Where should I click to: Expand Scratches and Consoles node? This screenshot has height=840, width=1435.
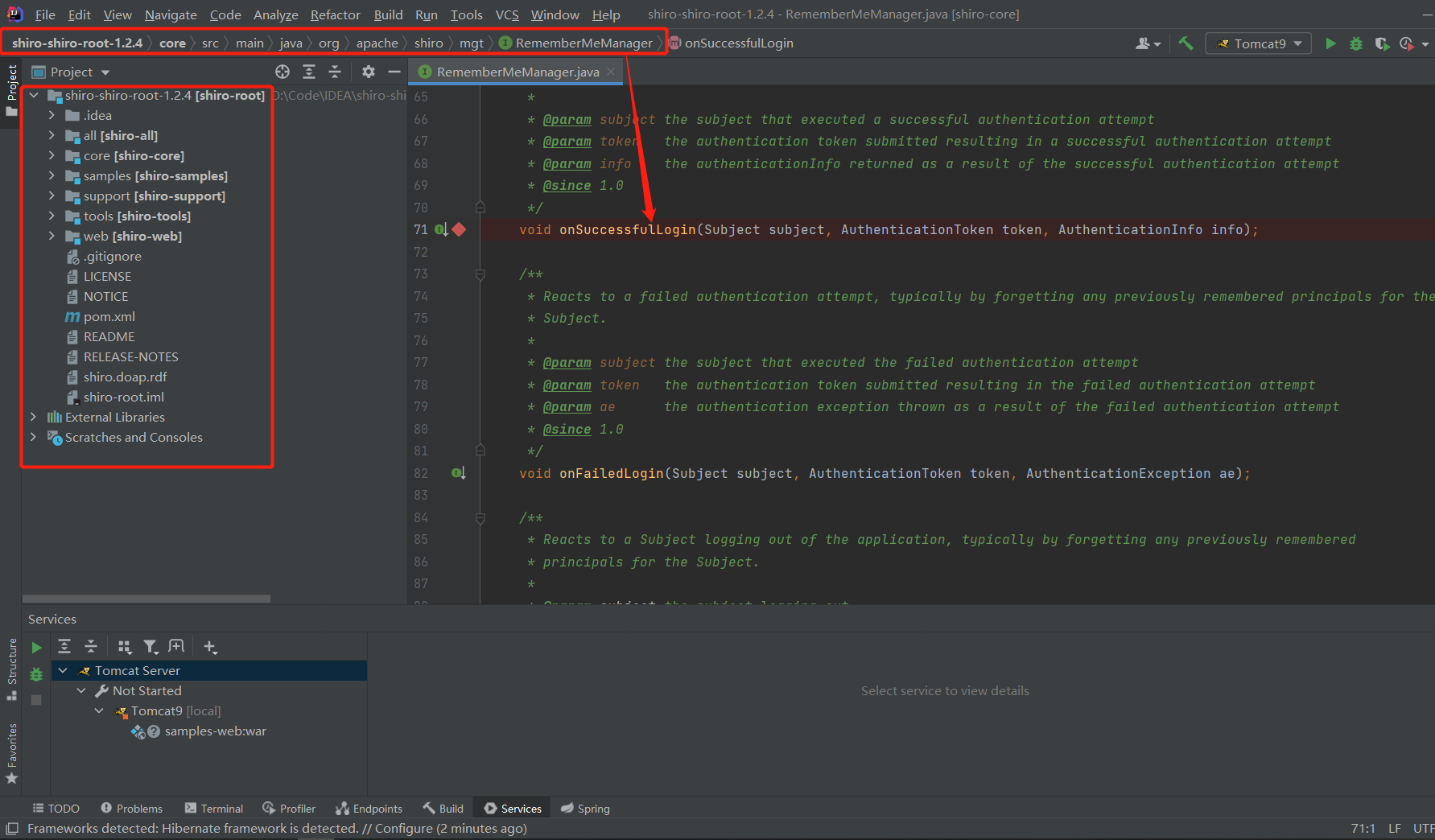[33, 437]
